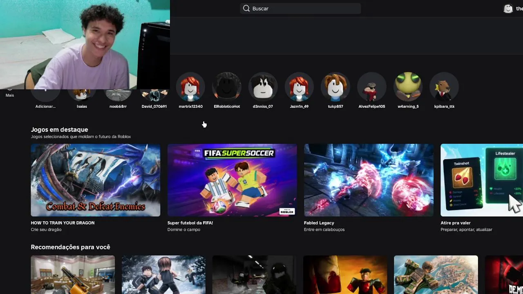Open martrix12340 friend avatar
523x294 pixels.
[190, 87]
